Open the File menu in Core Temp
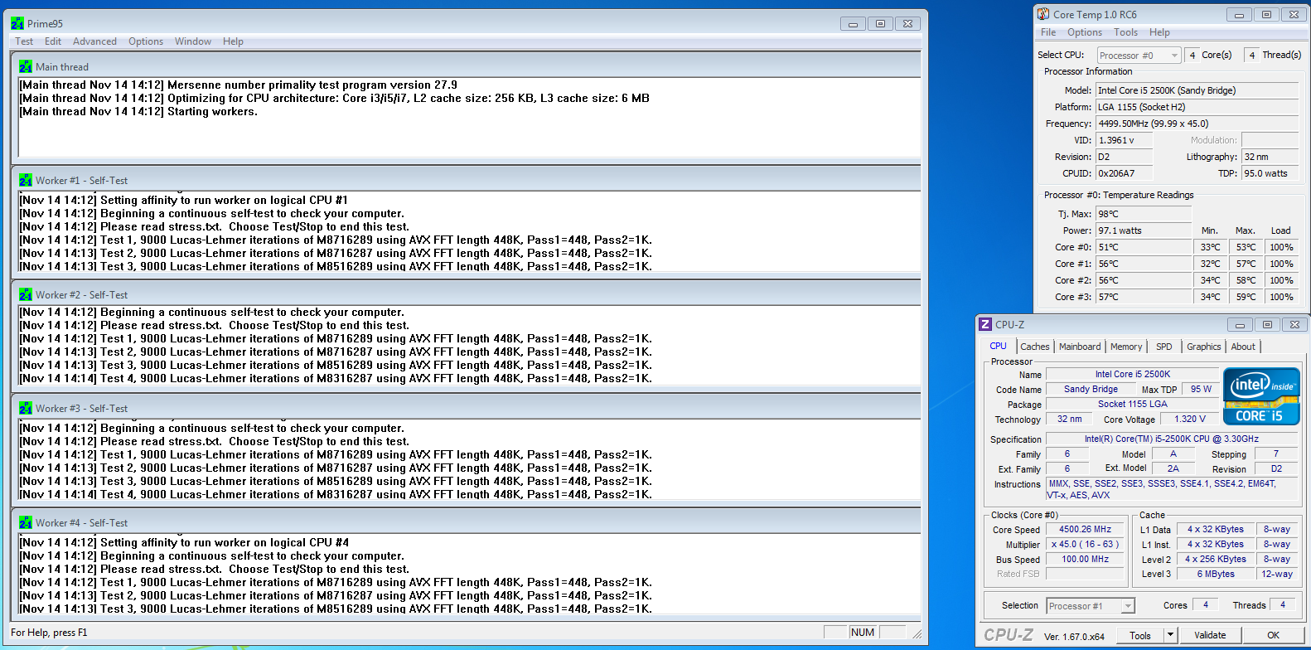Viewport: 1311px width, 650px height. [1048, 32]
